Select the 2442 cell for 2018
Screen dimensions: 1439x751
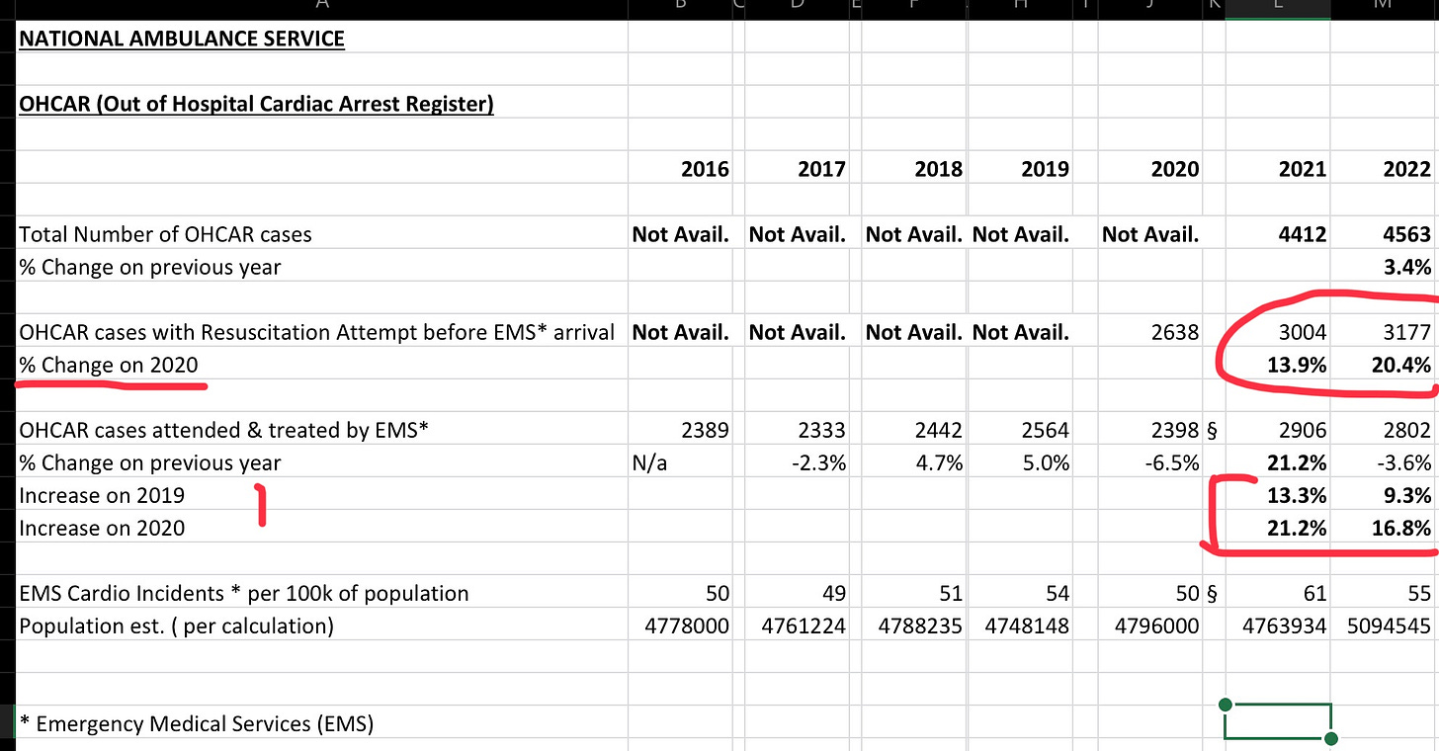click(939, 430)
